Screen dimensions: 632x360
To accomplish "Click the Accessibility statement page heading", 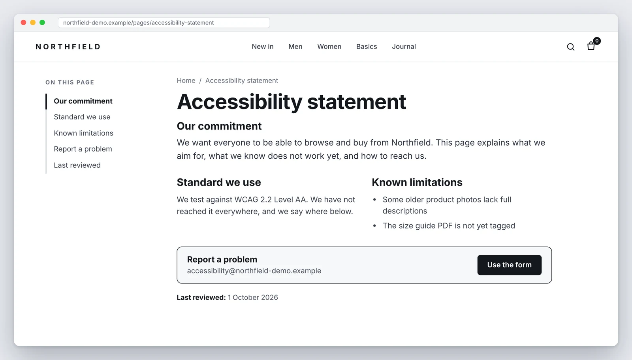I will 292,102.
